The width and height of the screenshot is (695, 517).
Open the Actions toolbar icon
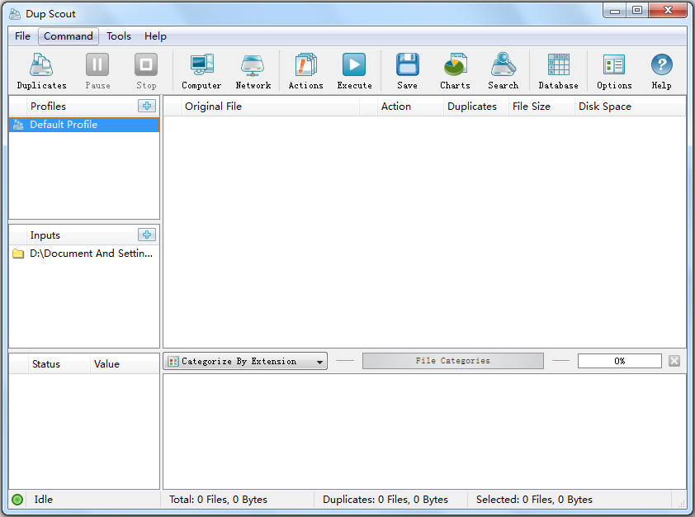(x=306, y=71)
